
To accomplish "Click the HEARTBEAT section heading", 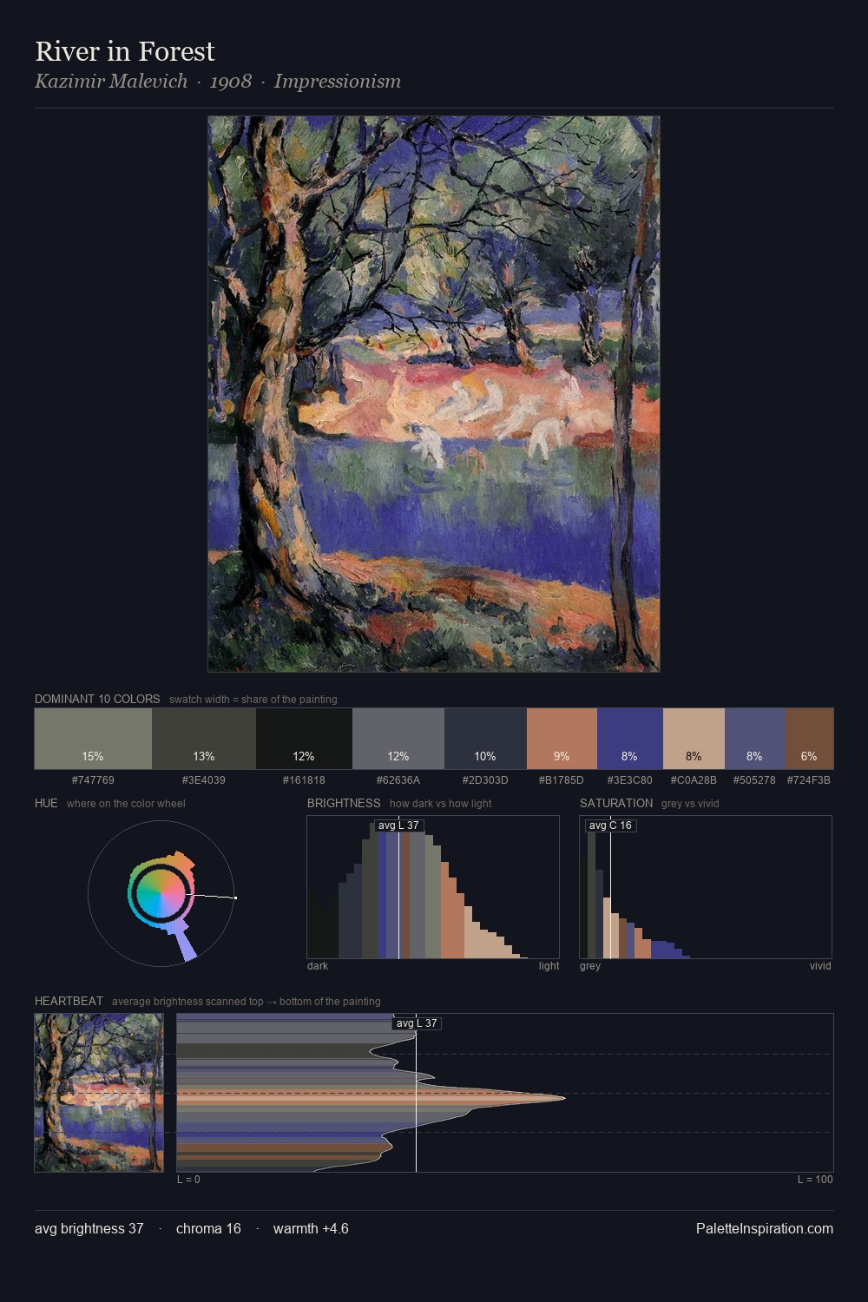I will [69, 1001].
